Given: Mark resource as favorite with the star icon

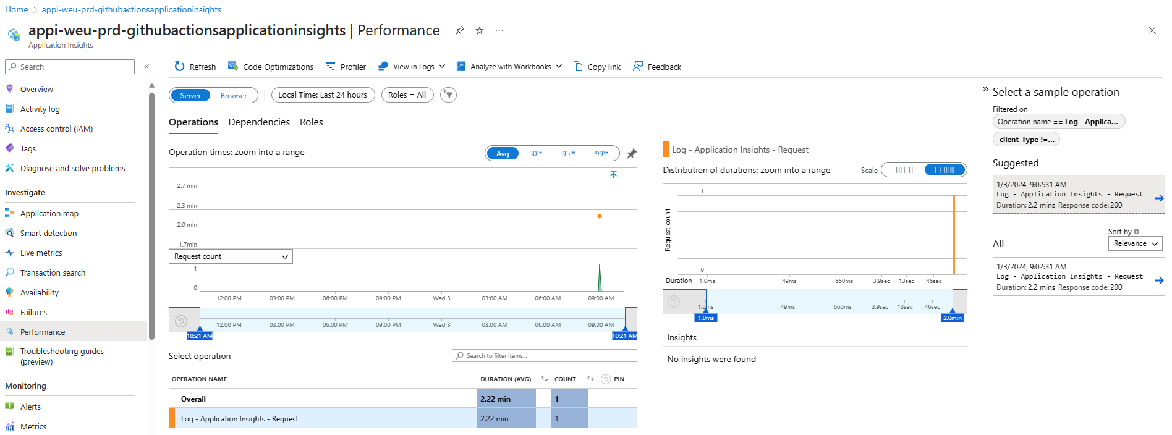Looking at the screenshot, I should tap(480, 30).
